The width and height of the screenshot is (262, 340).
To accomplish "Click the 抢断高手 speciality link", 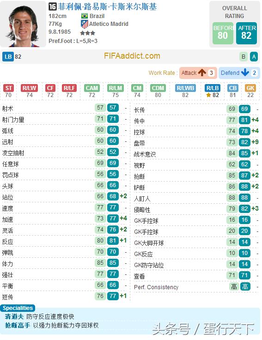I will point(18,325).
